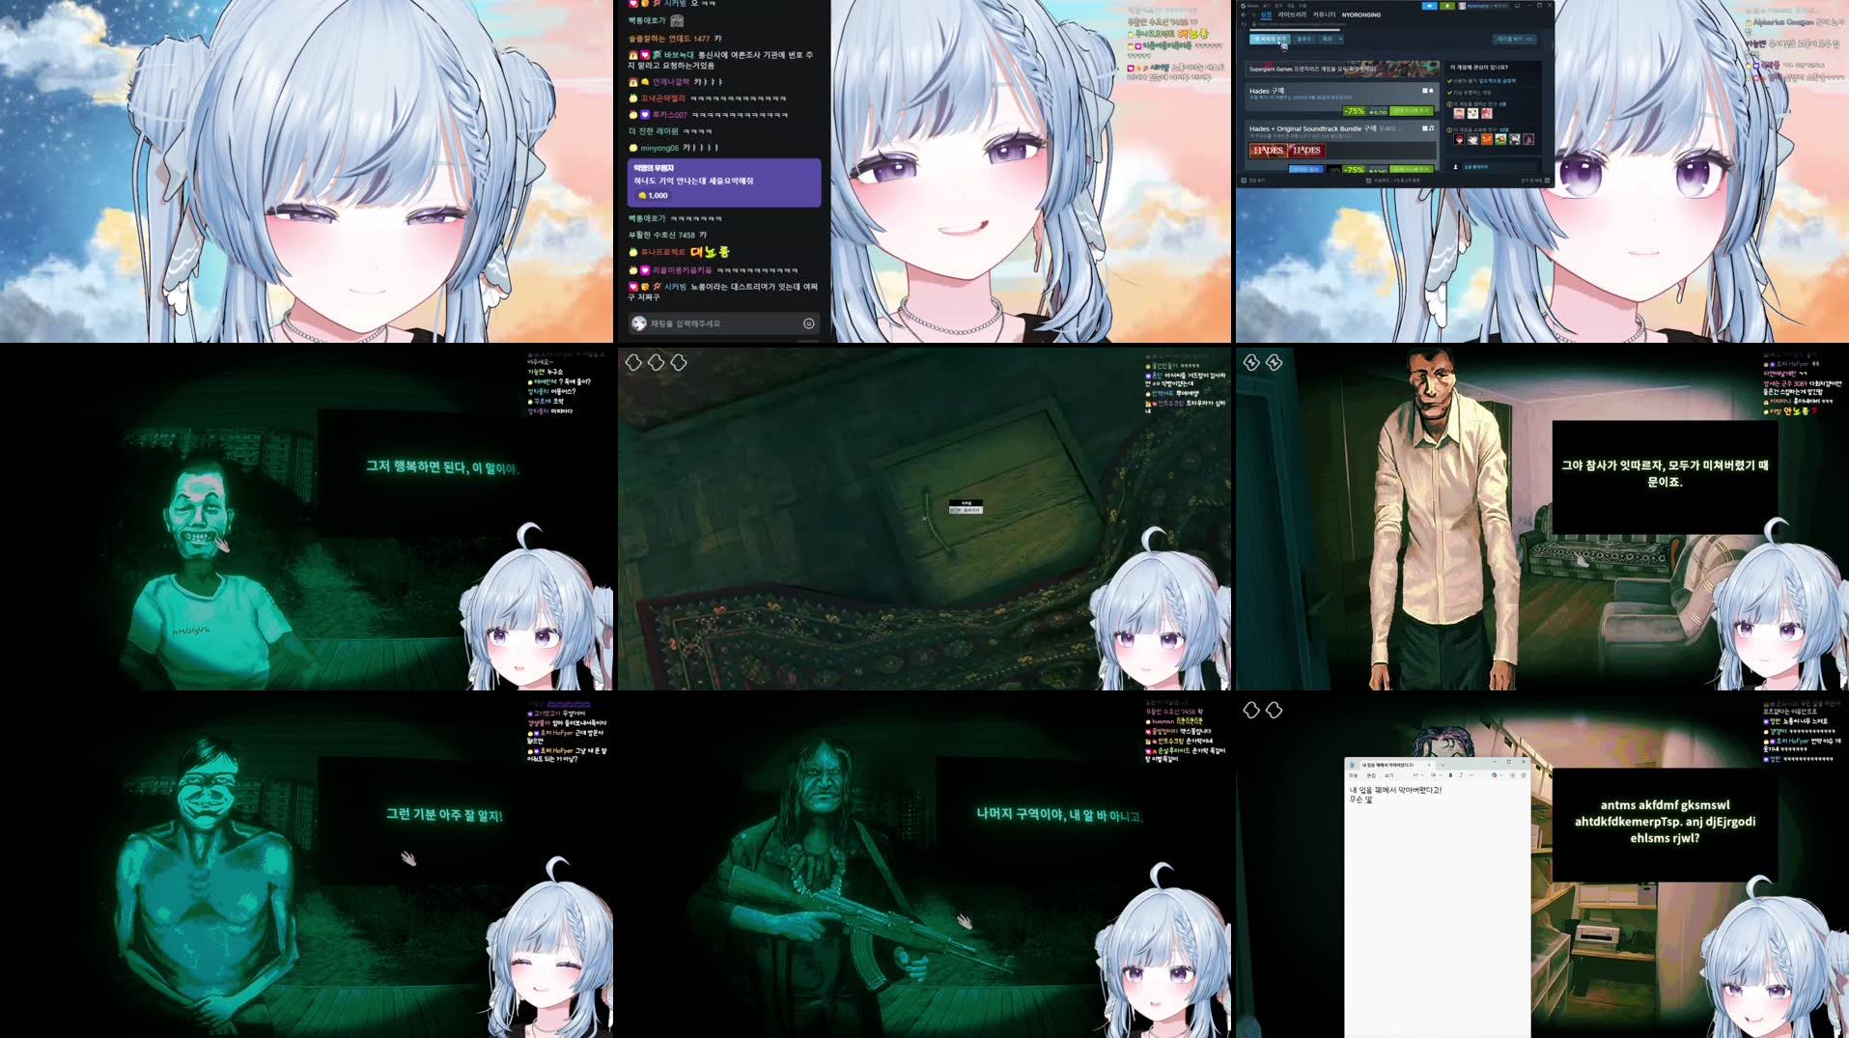Expand the 제외 dropdown arrow
This screenshot has height=1038, width=1849.
point(1340,39)
